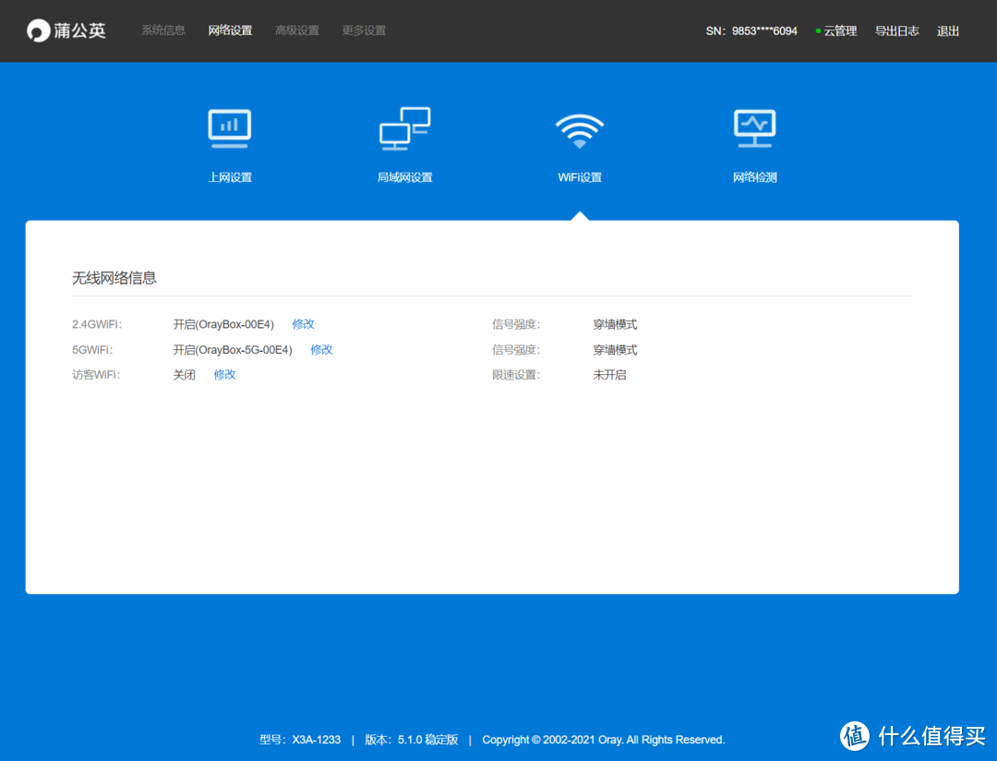Click the SN serial number text
The width and height of the screenshot is (997, 761).
tap(751, 30)
